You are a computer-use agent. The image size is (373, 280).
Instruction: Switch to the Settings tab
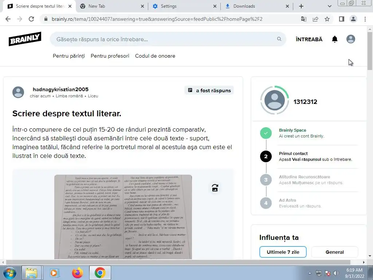(x=184, y=6)
